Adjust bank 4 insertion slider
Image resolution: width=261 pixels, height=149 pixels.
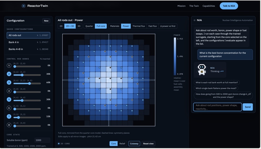point(27,92)
